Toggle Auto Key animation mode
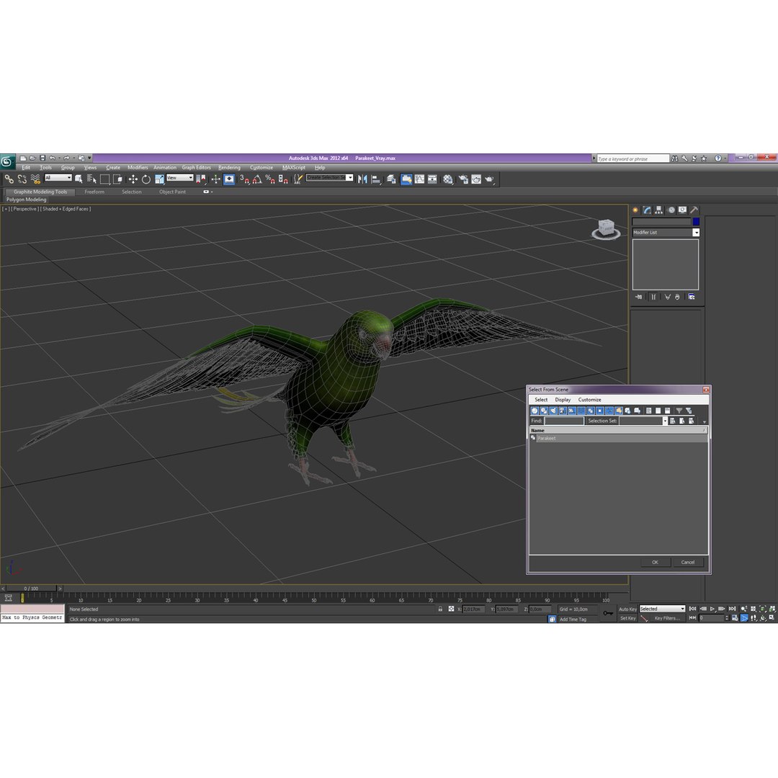 [x=627, y=609]
